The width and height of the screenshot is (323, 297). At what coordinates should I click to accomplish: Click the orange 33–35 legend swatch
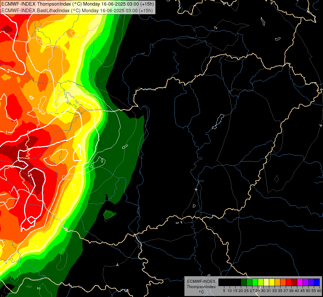pyautogui.click(x=277, y=282)
